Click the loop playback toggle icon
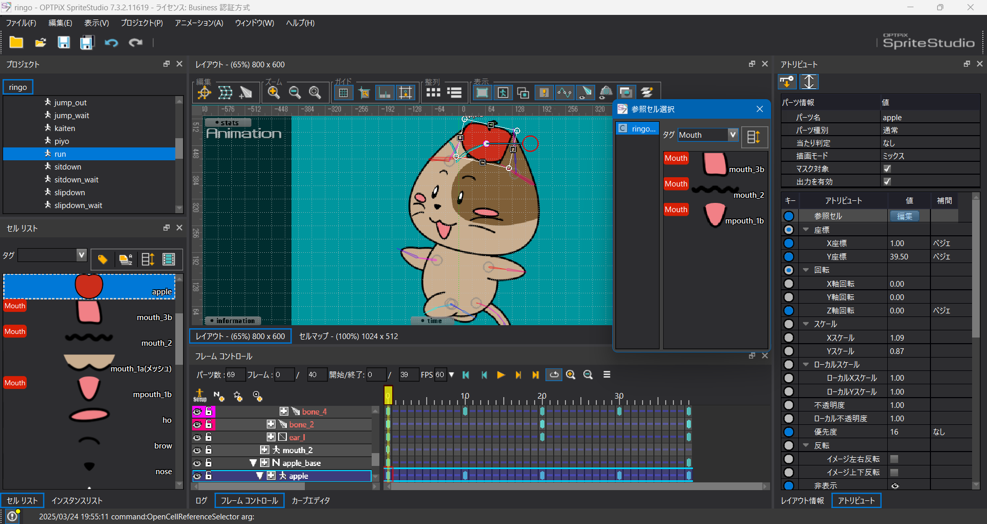The height and width of the screenshot is (524, 987). [554, 375]
